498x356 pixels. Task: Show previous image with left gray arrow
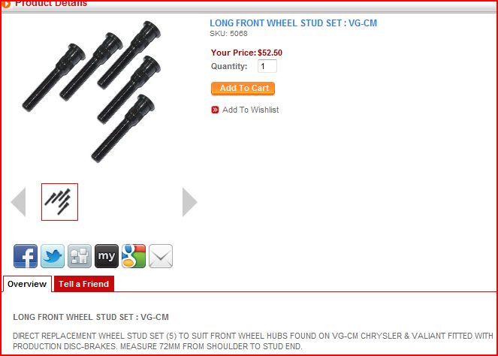point(18,202)
